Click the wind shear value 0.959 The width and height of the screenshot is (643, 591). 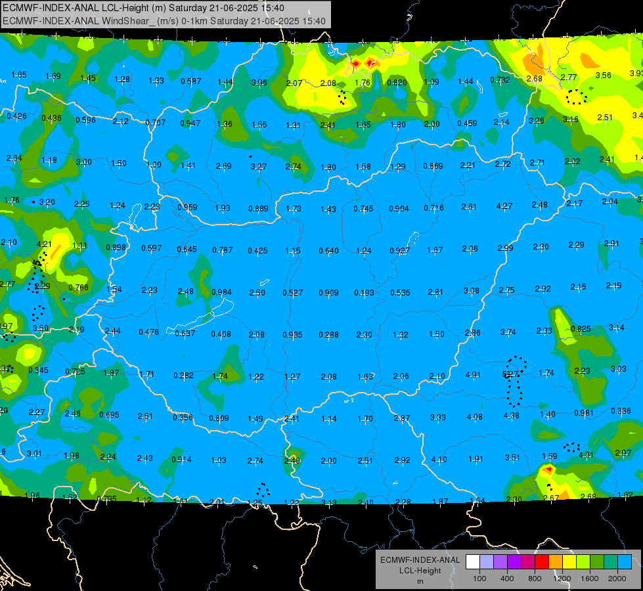click(x=187, y=207)
